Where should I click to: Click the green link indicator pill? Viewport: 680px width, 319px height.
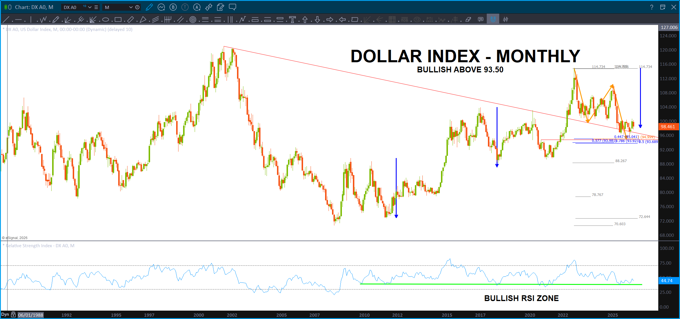point(6,7)
